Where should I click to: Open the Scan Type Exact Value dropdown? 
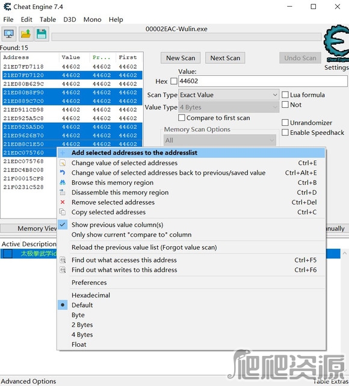point(229,95)
